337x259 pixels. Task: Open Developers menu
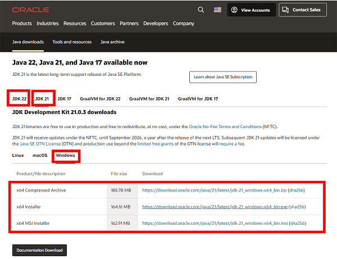[x=156, y=24]
